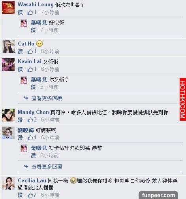Like Mandy Chan's comment via 讚
Viewport: 186px width, 199px height.
(20, 120)
